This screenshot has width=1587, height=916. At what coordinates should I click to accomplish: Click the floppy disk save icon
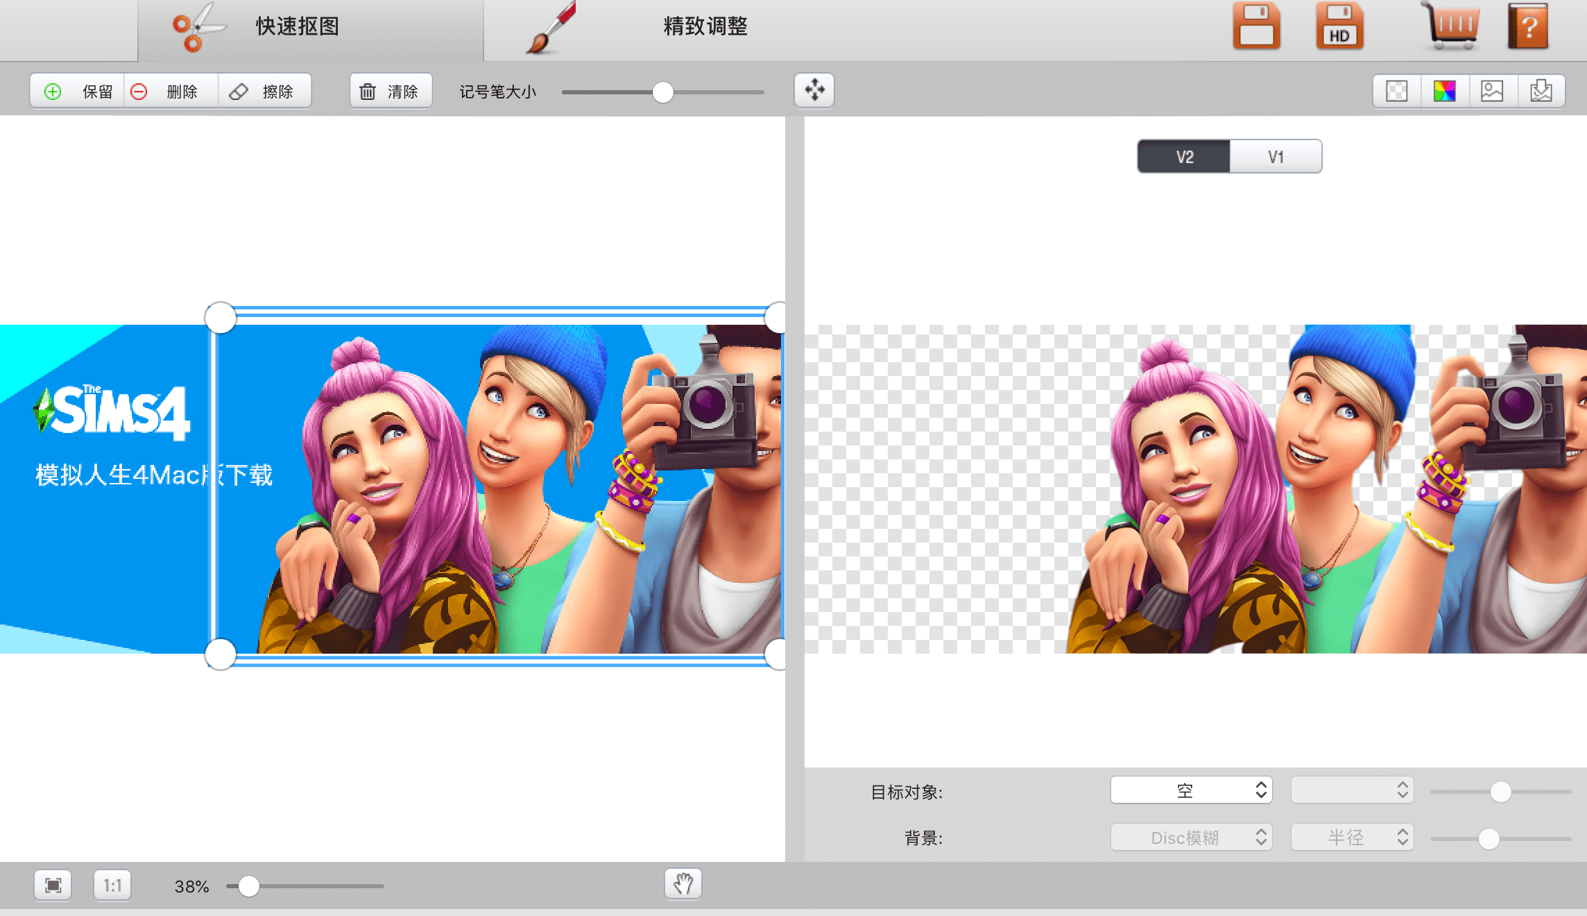pos(1256,26)
